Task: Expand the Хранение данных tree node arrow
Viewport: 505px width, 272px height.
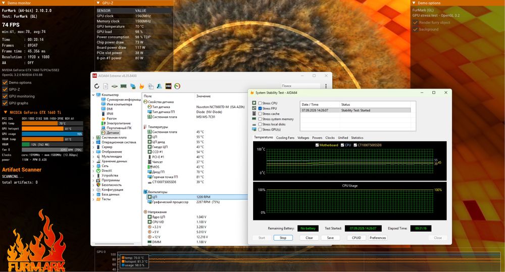Action: 93,161
